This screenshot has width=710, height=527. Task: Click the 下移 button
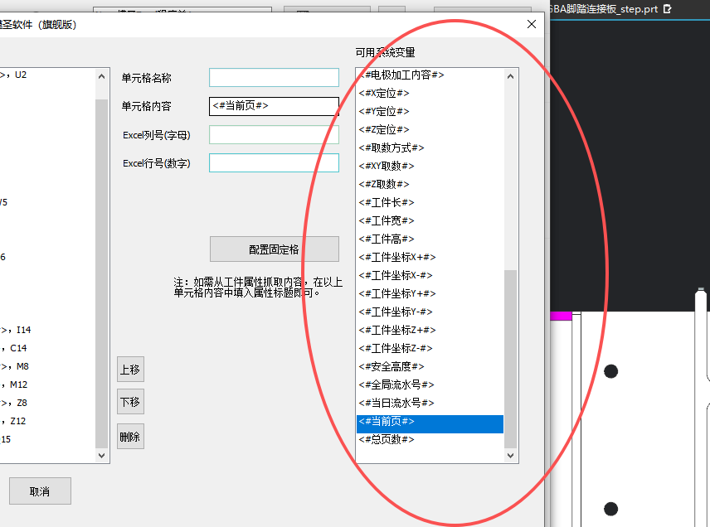tap(130, 402)
